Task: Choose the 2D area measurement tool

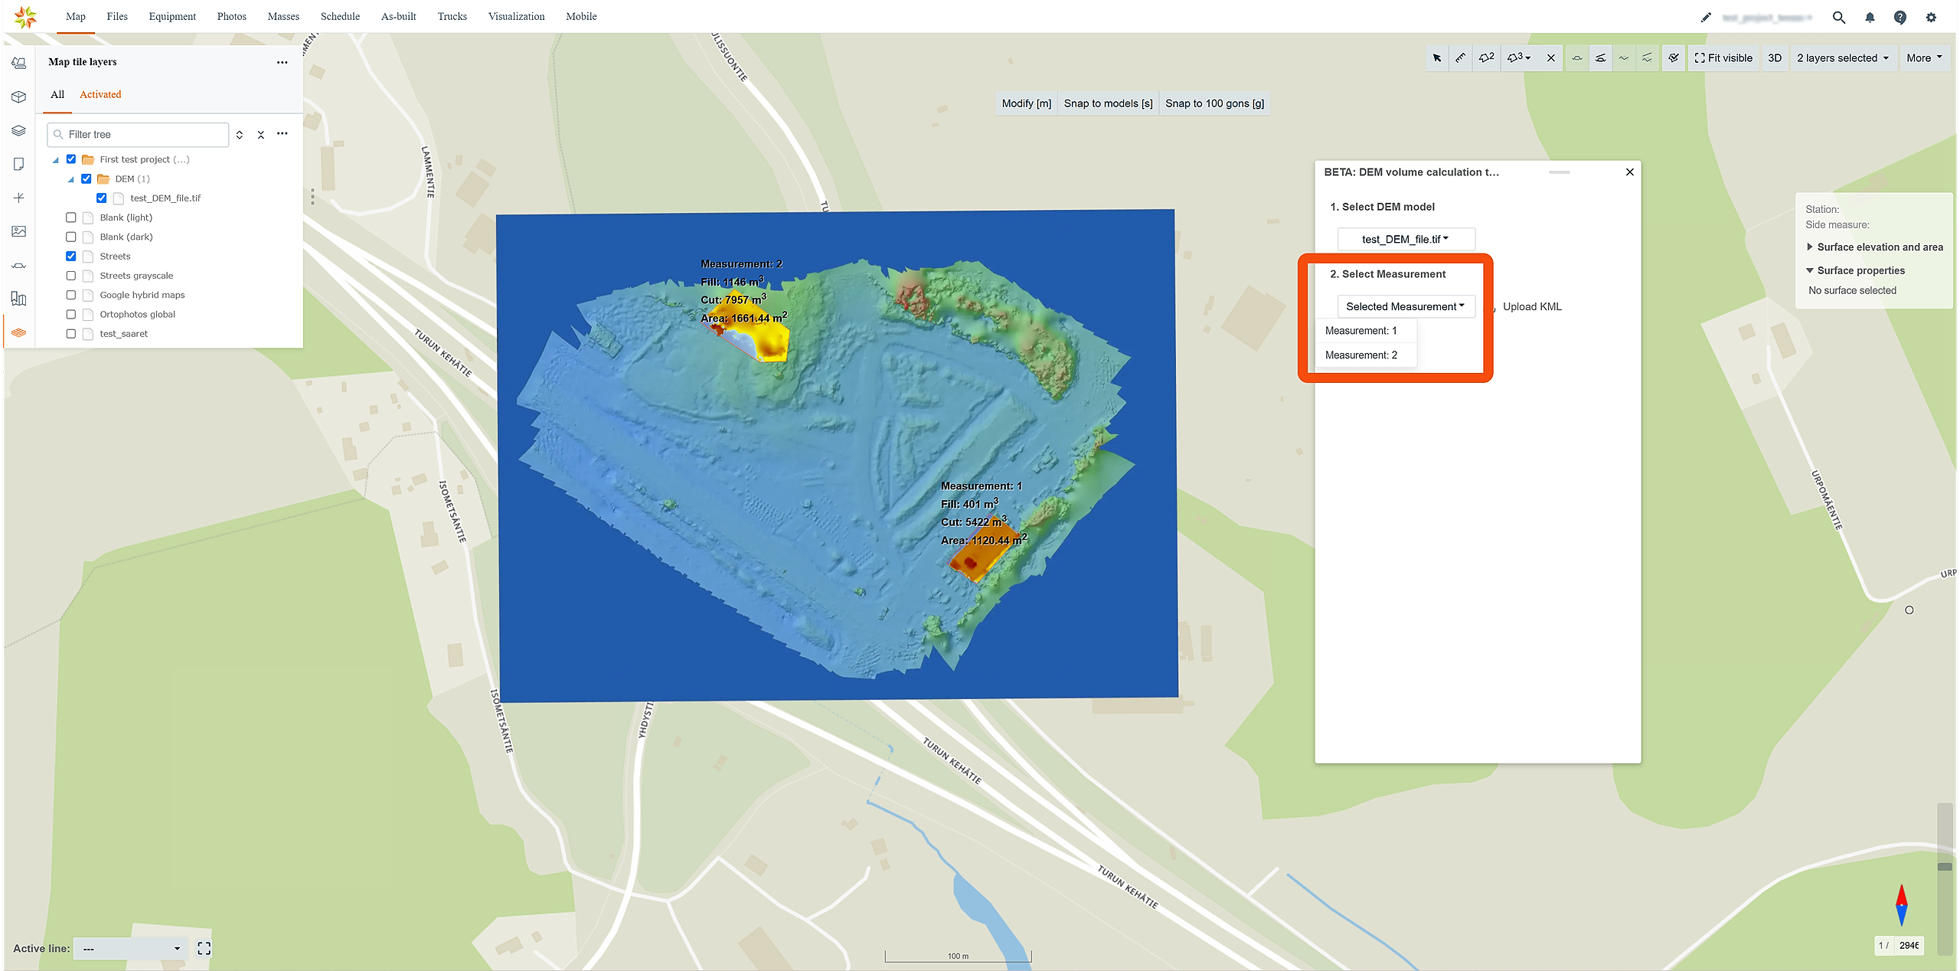Action: [x=1486, y=58]
